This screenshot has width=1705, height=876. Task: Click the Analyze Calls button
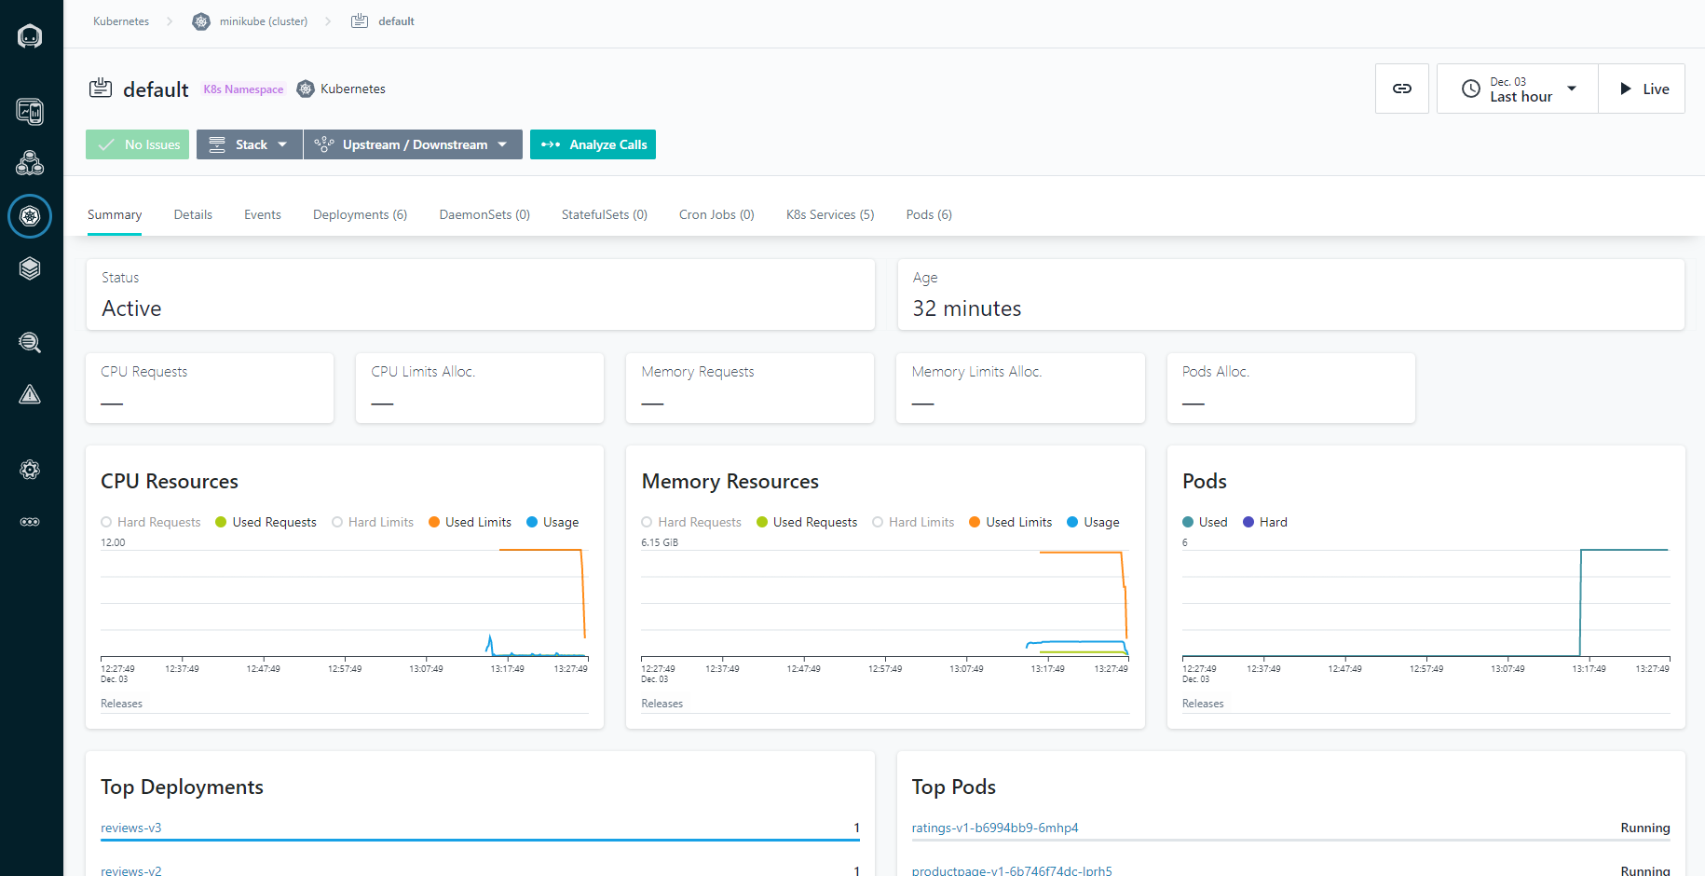tap(593, 144)
